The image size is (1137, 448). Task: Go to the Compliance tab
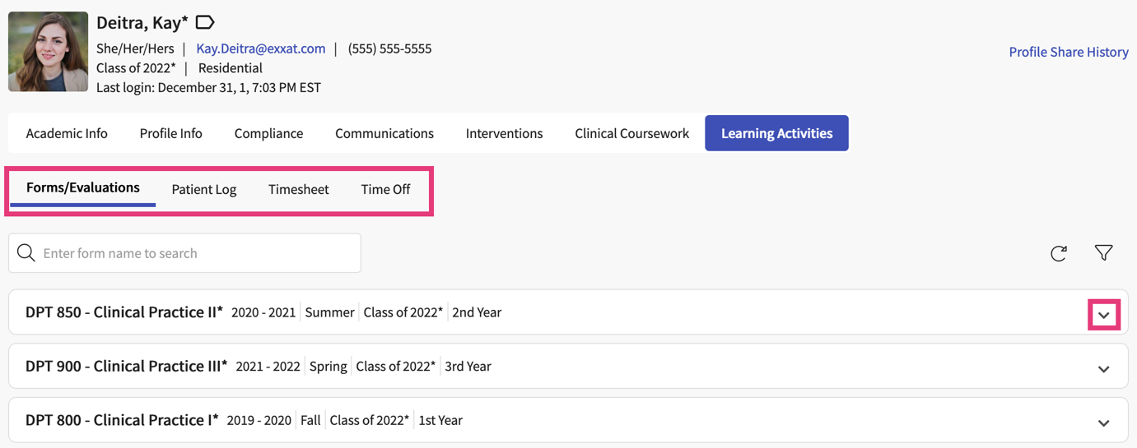click(x=268, y=133)
